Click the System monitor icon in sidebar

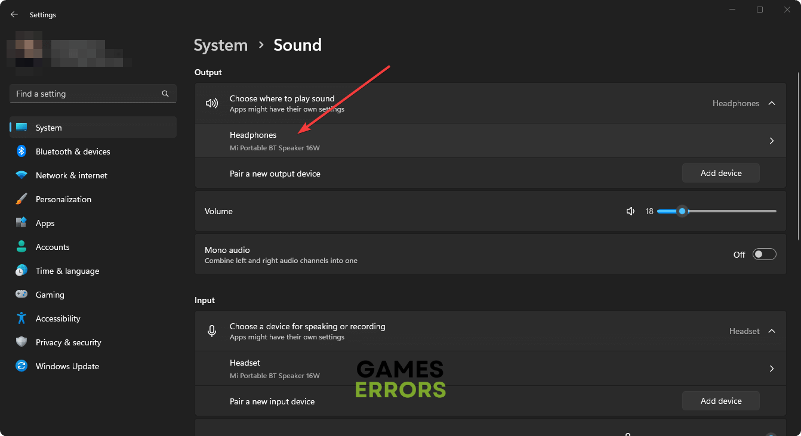pos(21,128)
